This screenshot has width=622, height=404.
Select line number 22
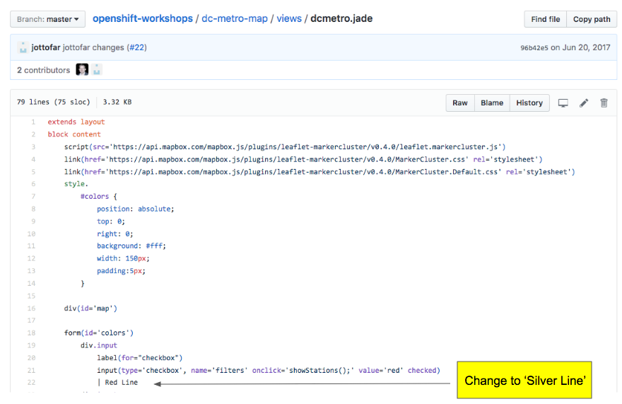32,383
